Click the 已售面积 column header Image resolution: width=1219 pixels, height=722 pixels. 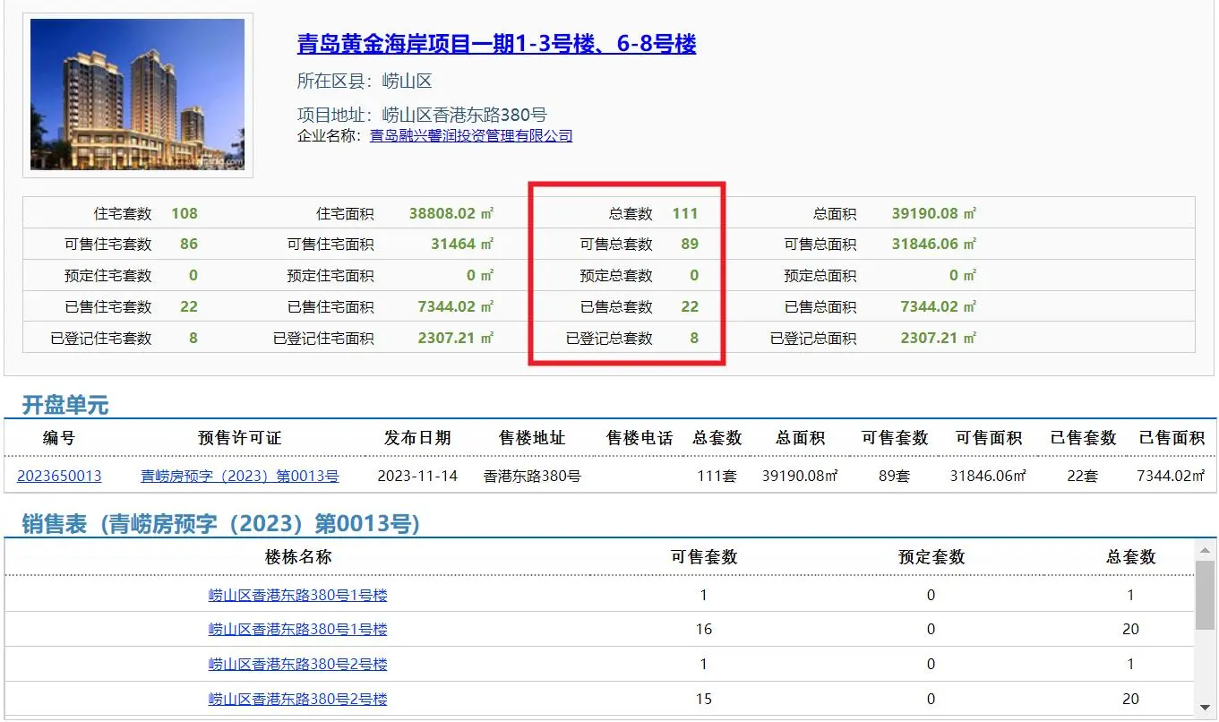(1172, 438)
